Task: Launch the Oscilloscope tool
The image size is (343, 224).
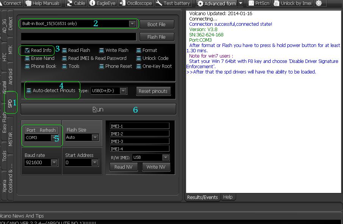Action: click(x=136, y=3)
